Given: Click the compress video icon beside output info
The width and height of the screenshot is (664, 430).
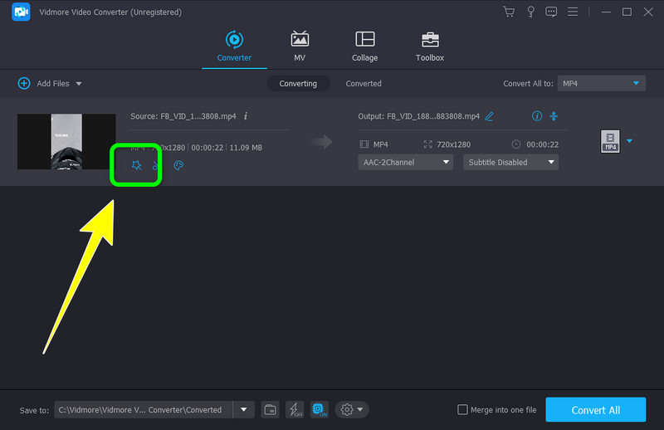Looking at the screenshot, I should click(554, 116).
